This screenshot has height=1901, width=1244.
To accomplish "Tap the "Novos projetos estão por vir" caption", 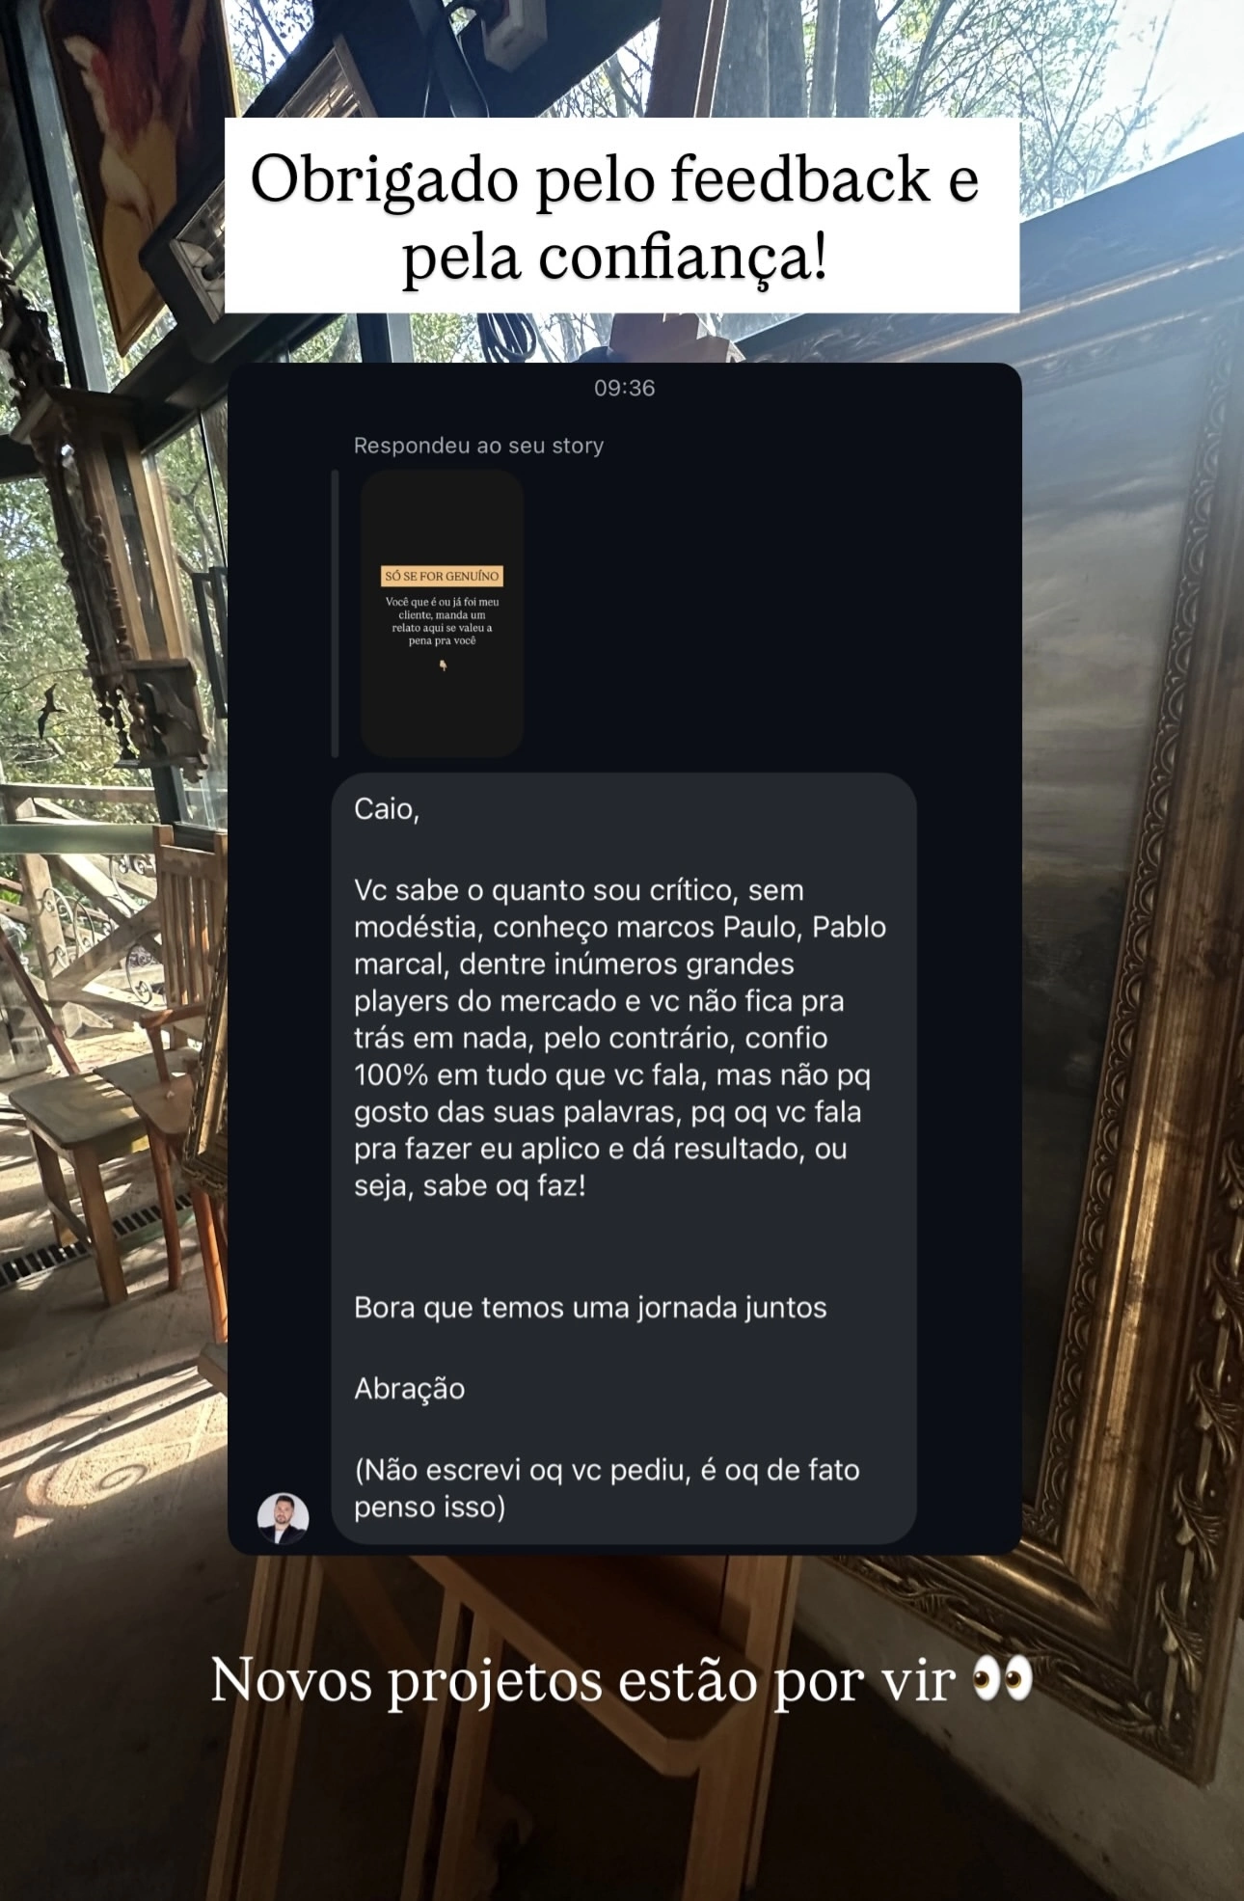I will [582, 1681].
